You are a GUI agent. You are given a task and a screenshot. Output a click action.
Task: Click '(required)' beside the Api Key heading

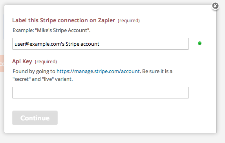46,62
